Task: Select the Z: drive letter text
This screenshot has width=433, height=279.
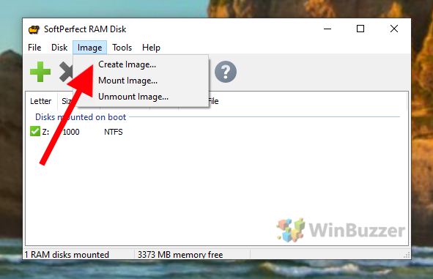Action: click(46, 132)
